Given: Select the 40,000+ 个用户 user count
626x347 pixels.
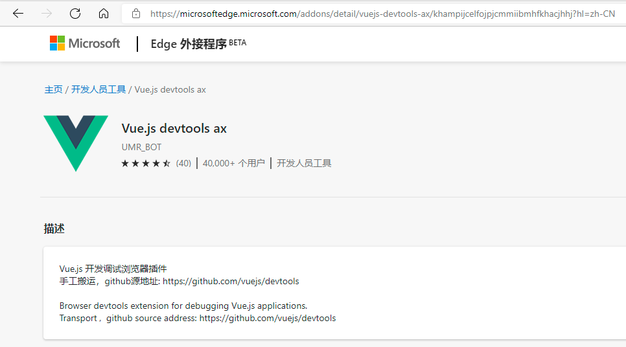Looking at the screenshot, I should click(x=233, y=163).
